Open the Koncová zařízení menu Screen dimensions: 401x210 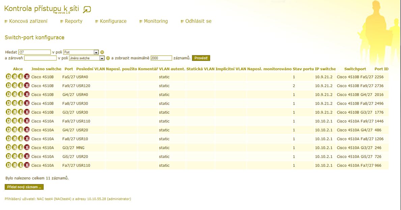(28, 21)
